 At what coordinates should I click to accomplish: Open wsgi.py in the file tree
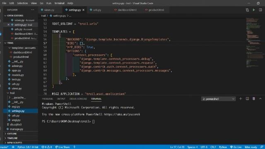(16, 120)
